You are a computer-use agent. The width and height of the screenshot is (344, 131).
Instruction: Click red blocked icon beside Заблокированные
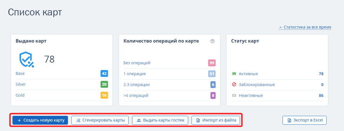pyautogui.click(x=234, y=85)
